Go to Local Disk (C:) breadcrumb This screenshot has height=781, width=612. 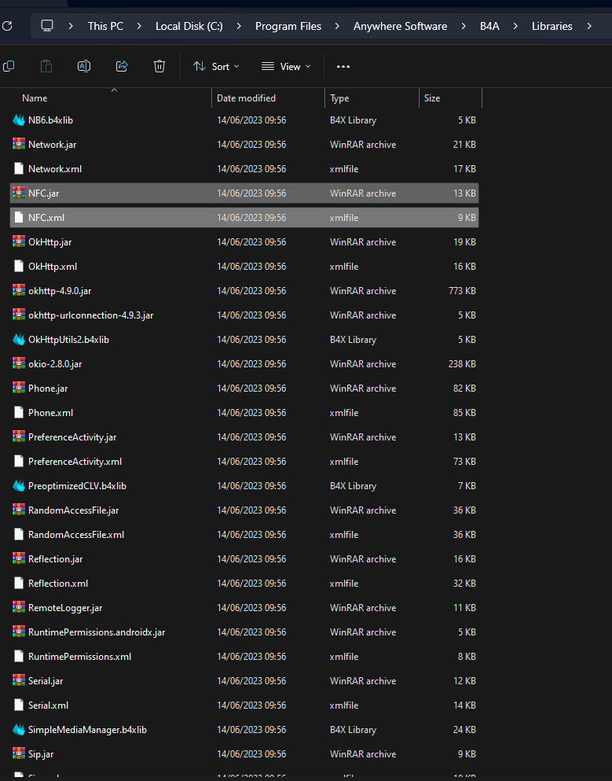coord(189,26)
